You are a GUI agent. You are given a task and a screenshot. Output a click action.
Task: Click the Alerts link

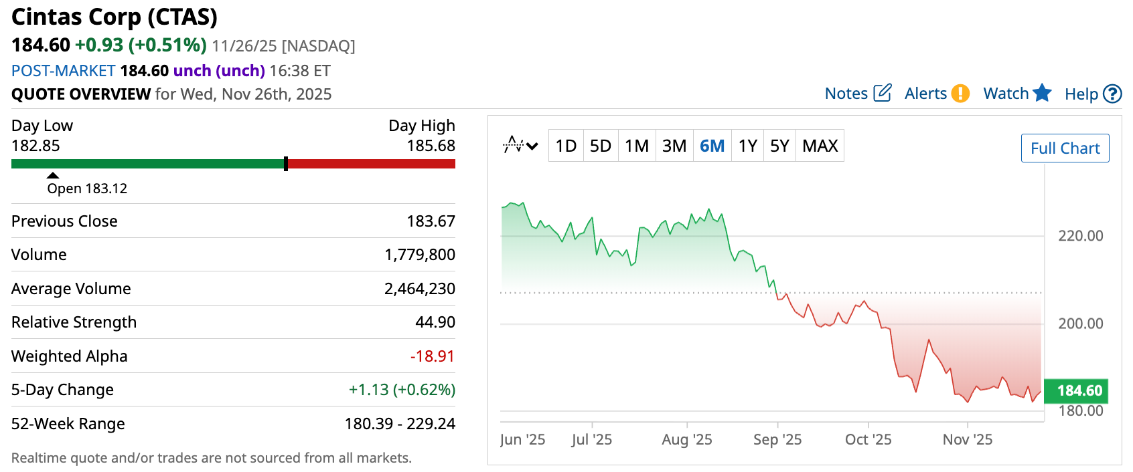925,94
